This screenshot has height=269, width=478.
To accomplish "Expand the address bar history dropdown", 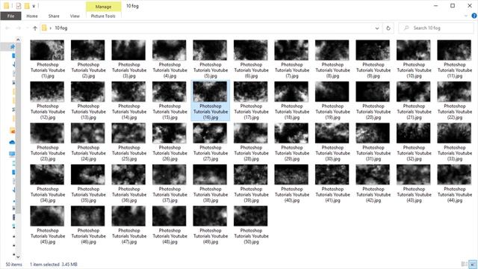I will click(x=376, y=28).
